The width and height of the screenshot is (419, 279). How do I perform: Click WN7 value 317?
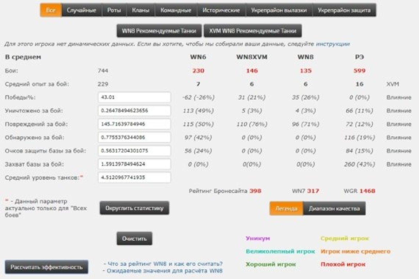(313, 191)
